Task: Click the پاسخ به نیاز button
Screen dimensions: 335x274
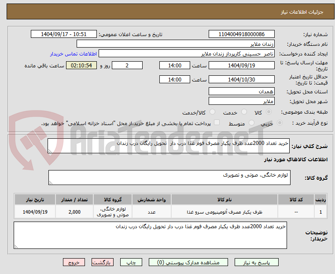Action: click(x=256, y=262)
